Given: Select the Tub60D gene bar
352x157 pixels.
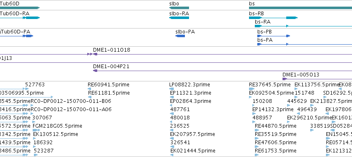Looking at the screenshot, I should pos(20,8).
